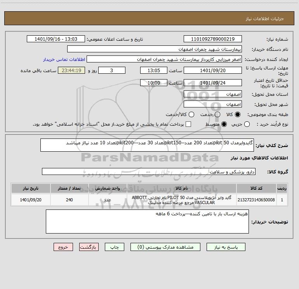This screenshot has height=289, width=299.
Task: Click the شرح کلی نیاز description box
Action: [x=147, y=145]
